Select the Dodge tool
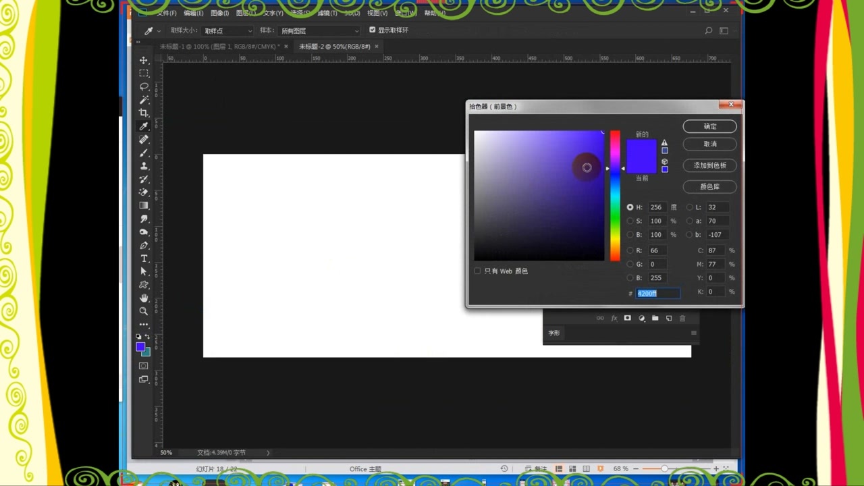The width and height of the screenshot is (864, 486). 144,232
